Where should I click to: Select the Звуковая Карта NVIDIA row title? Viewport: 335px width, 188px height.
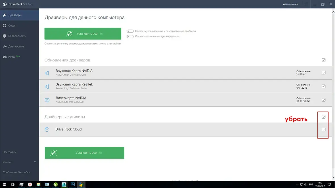coord(74,71)
